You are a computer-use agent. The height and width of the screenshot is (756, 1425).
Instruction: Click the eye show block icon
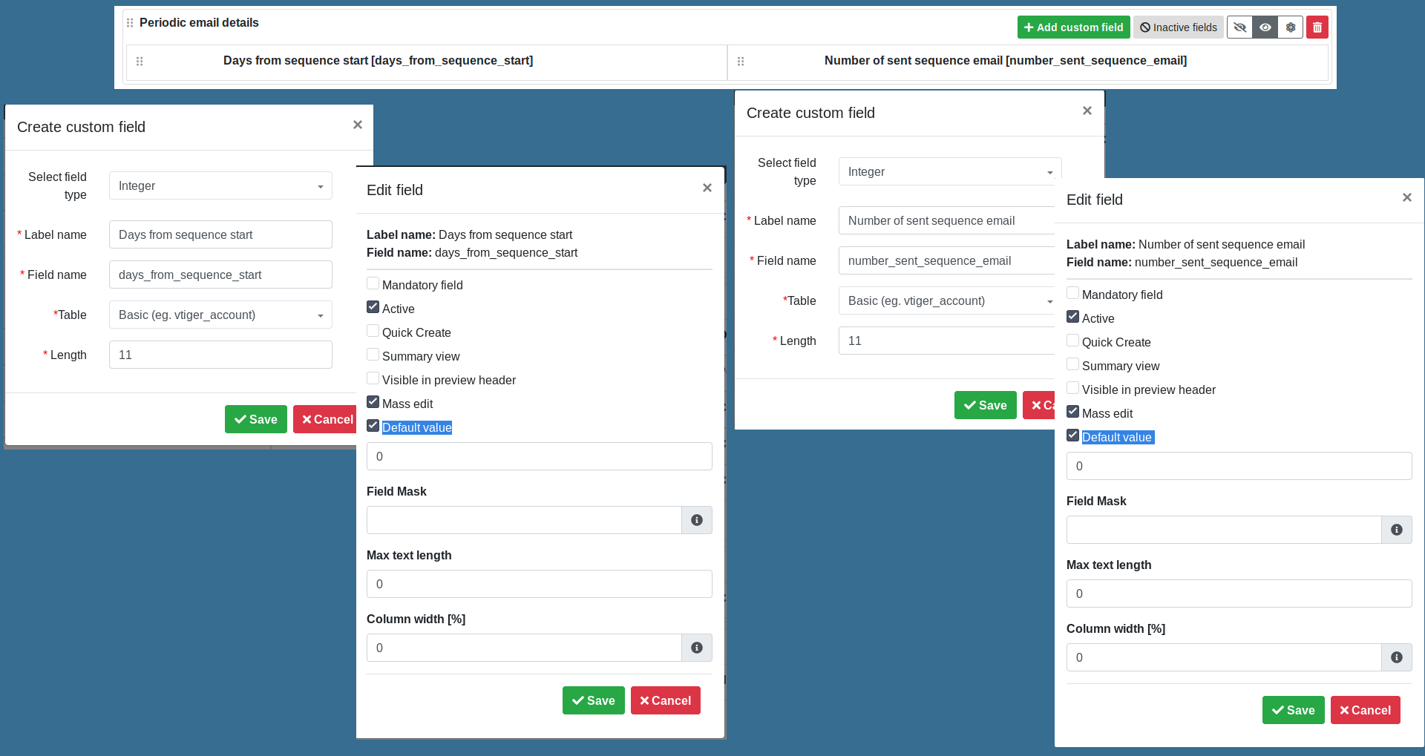point(1265,27)
